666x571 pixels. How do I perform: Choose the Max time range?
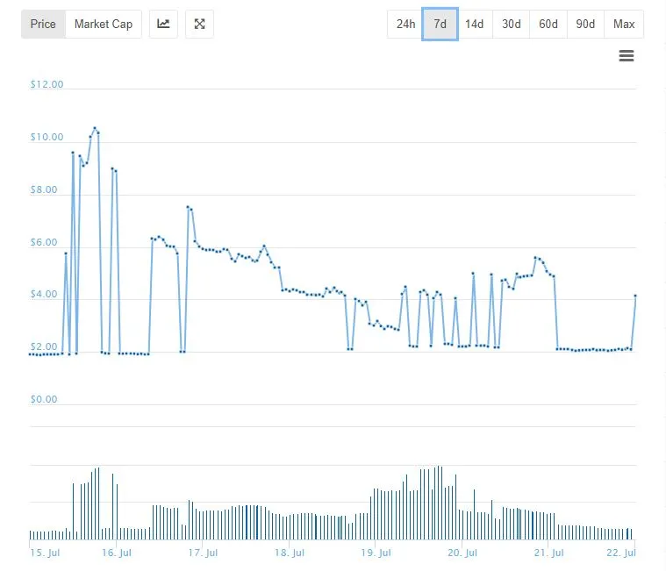point(624,25)
